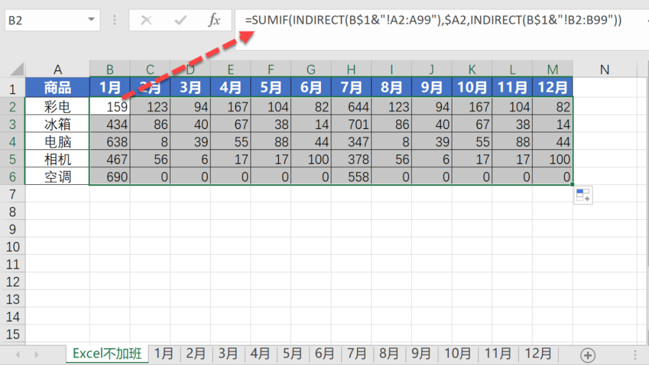Click the Name Box options dots

[115, 20]
